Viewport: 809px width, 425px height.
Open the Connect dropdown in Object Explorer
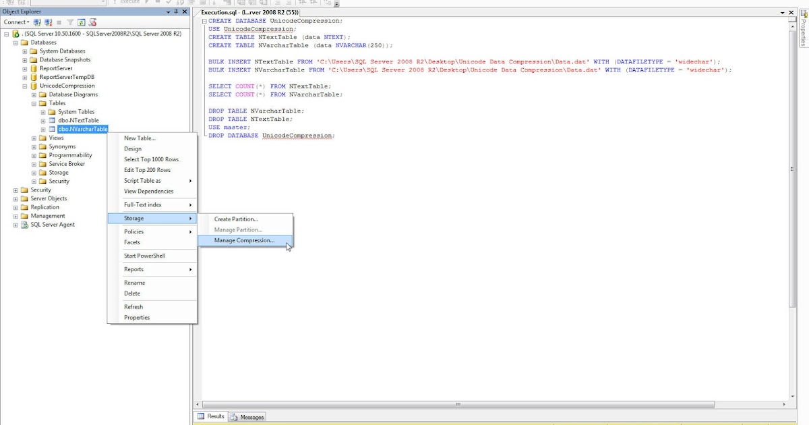click(27, 22)
